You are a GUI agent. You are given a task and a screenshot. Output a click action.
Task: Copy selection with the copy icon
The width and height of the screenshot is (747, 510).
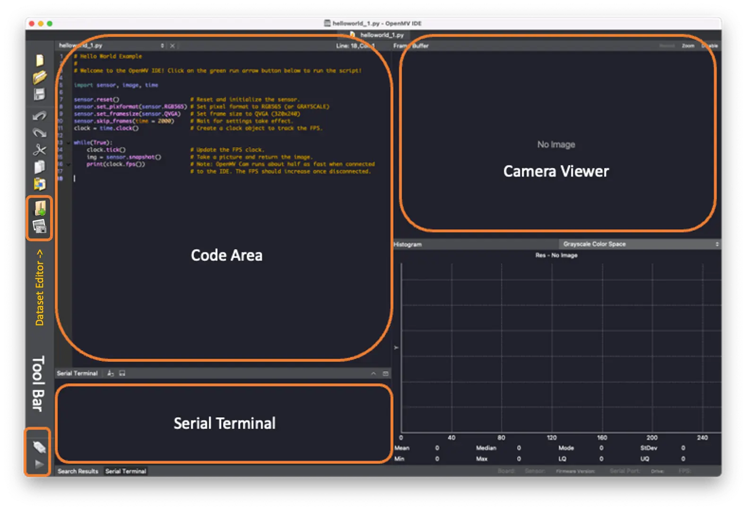pyautogui.click(x=40, y=167)
